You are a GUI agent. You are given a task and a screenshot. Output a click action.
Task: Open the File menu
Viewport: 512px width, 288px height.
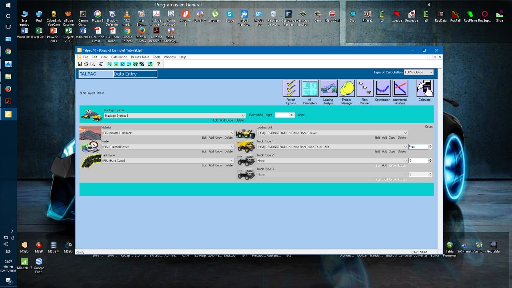point(86,57)
